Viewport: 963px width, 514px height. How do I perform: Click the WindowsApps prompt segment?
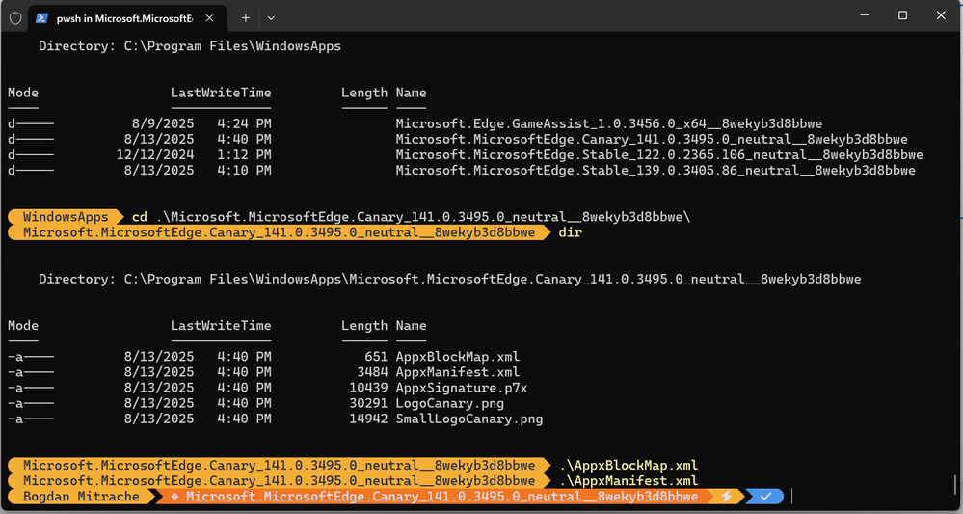(x=66, y=217)
